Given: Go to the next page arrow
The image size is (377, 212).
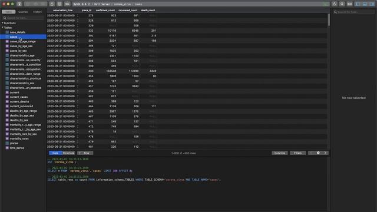Looking at the screenshot, I should point(325,153).
